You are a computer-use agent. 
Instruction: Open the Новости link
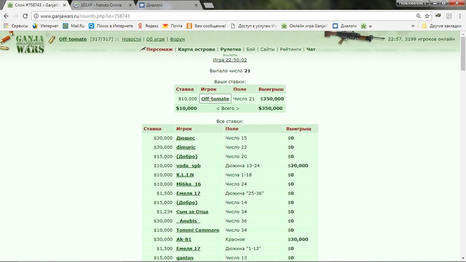[x=131, y=39]
